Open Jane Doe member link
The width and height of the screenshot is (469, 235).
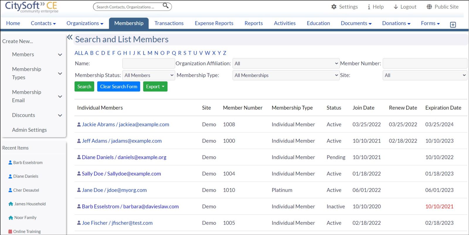114,190
